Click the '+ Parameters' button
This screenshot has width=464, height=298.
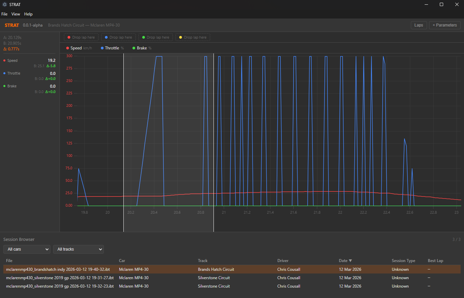(x=444, y=25)
